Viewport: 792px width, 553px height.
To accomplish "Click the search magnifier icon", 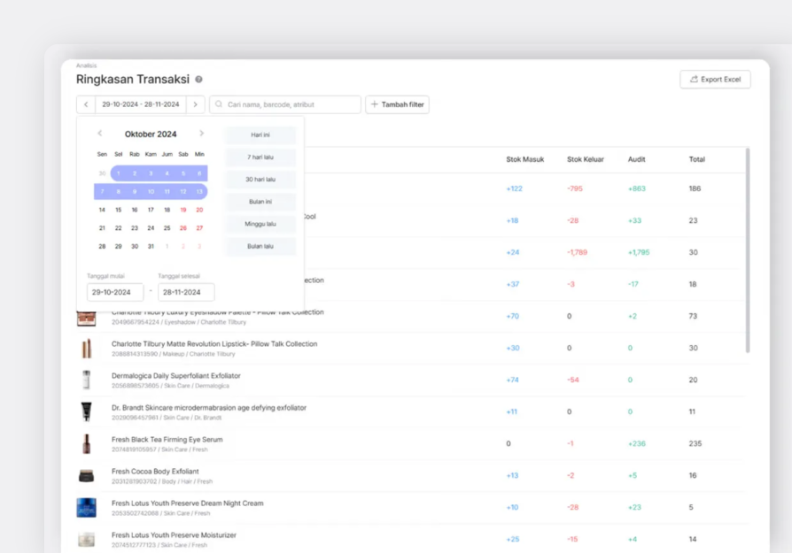I will 219,104.
